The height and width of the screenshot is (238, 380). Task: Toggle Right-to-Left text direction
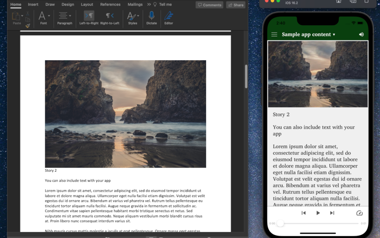tap(110, 16)
